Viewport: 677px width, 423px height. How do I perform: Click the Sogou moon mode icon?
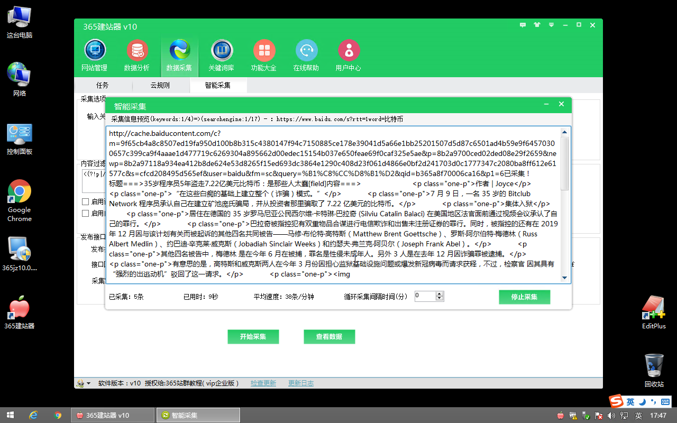(643, 402)
